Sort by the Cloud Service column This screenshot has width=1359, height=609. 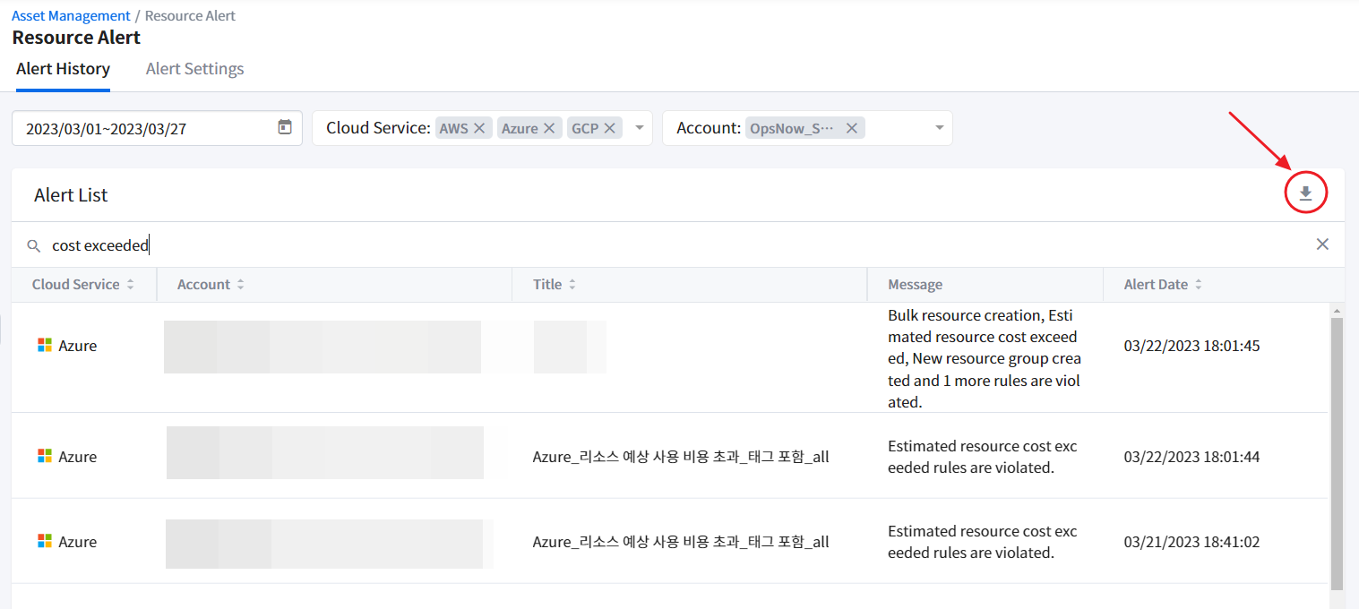click(131, 285)
